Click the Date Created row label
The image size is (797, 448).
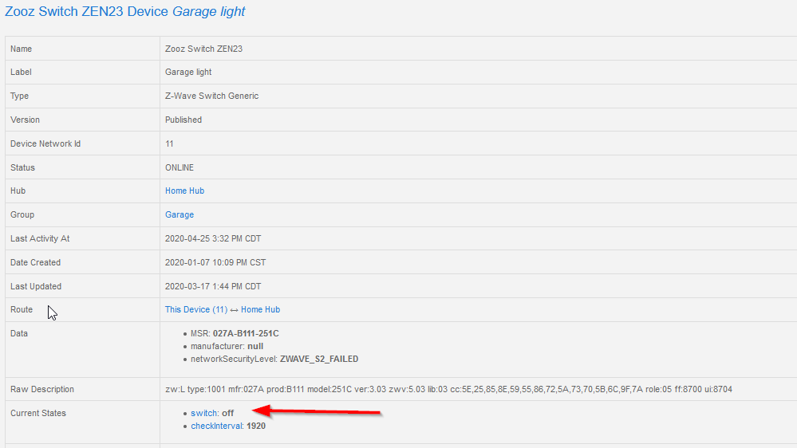coord(36,262)
